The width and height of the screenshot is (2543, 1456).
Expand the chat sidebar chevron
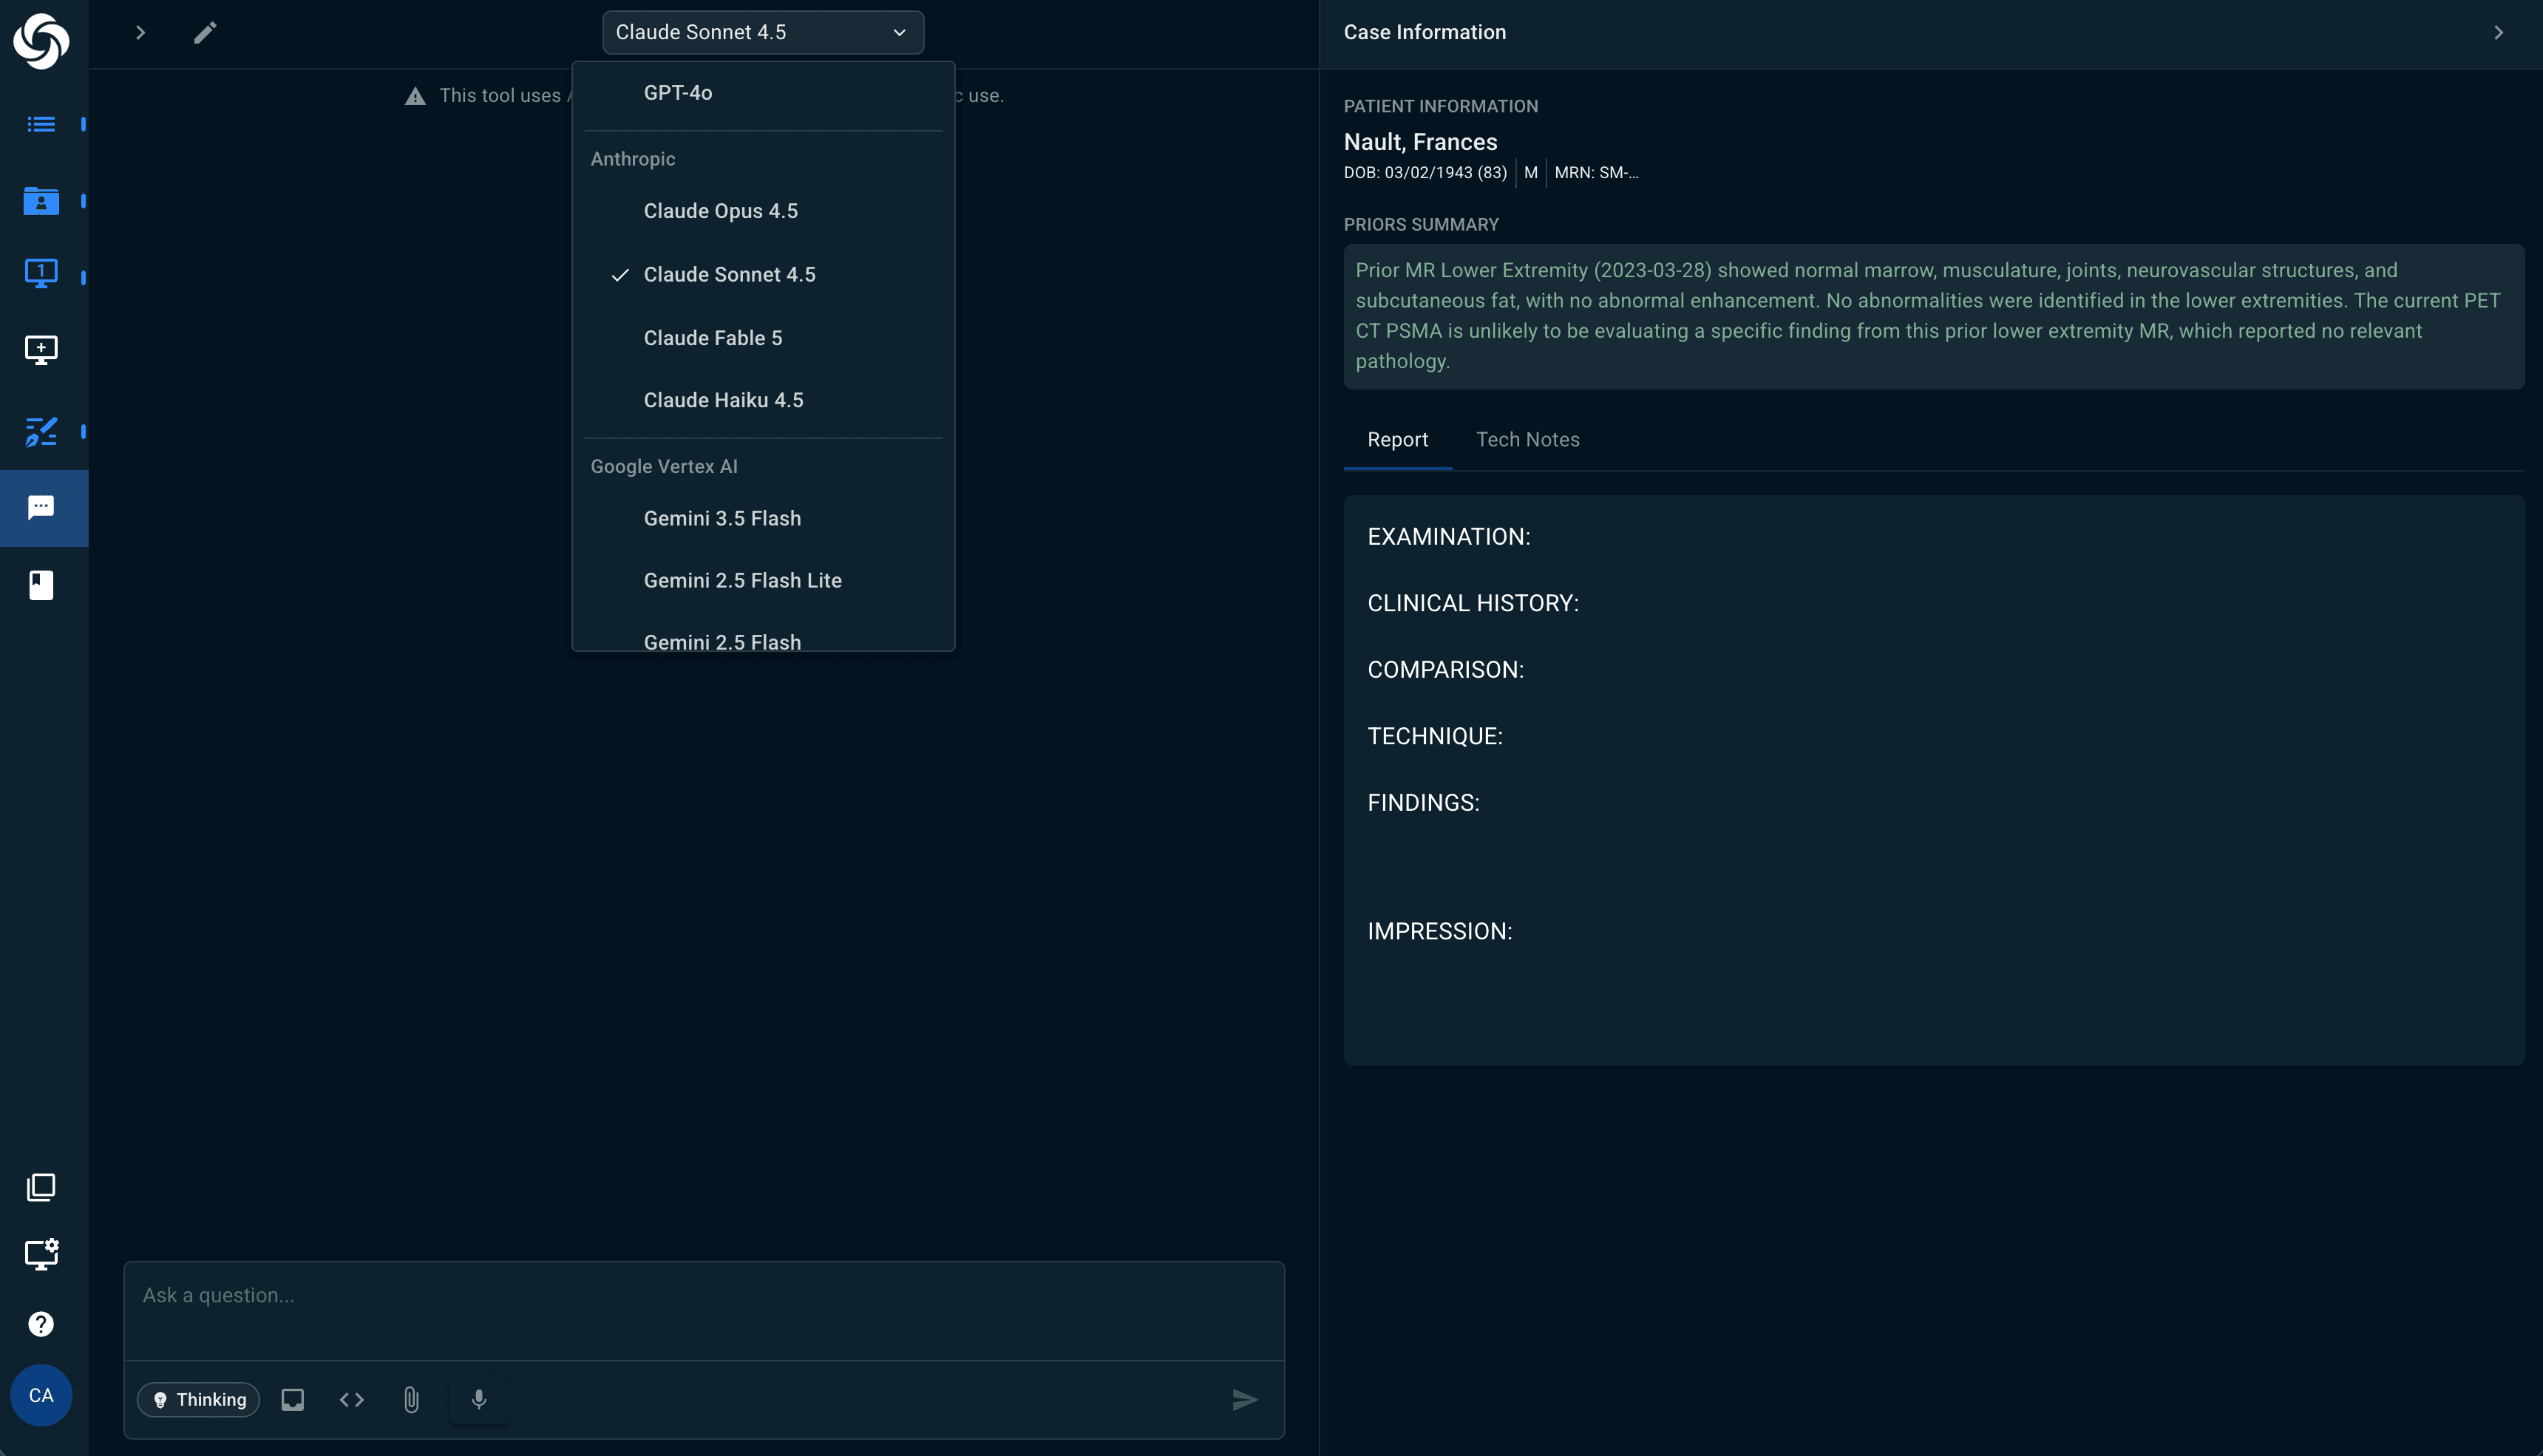140,33
